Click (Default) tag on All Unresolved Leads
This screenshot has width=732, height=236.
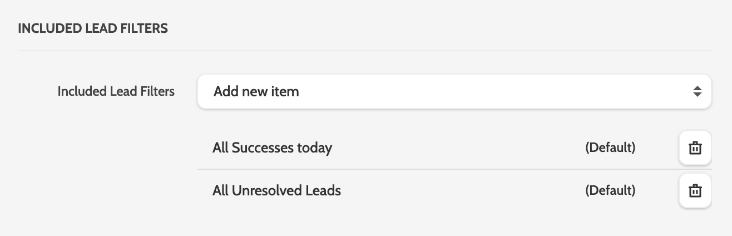tap(610, 191)
